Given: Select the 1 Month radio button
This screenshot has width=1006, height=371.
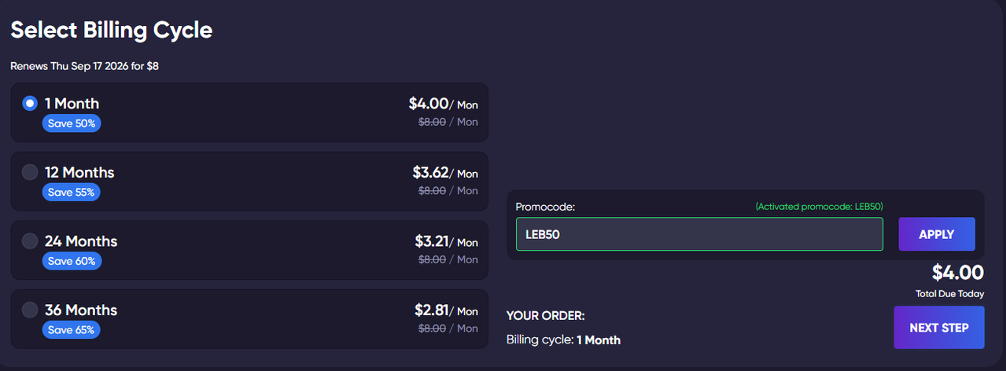Looking at the screenshot, I should click(30, 103).
